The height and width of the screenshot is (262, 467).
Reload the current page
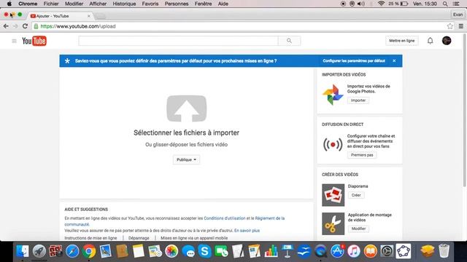[25, 26]
